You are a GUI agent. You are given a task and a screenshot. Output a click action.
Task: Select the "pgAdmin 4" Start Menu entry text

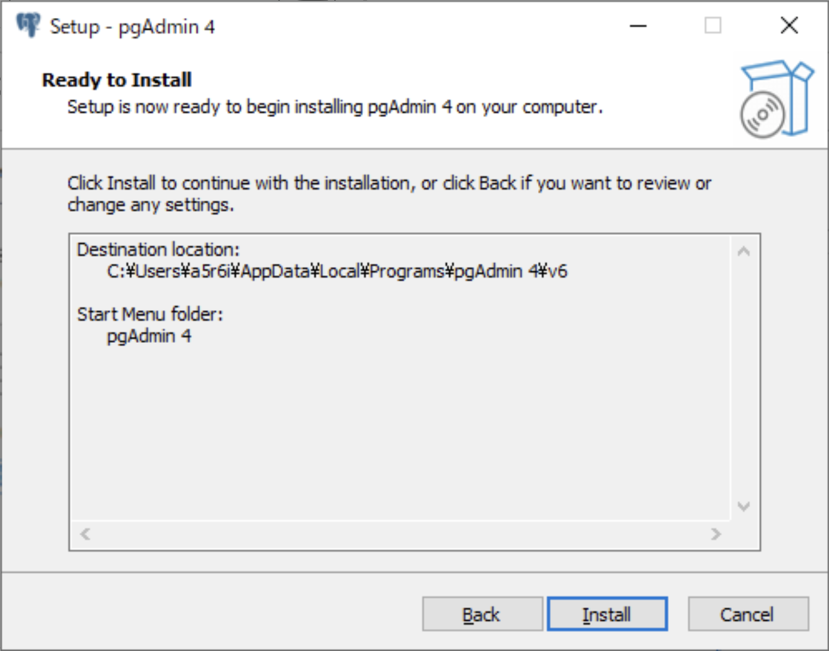point(149,336)
